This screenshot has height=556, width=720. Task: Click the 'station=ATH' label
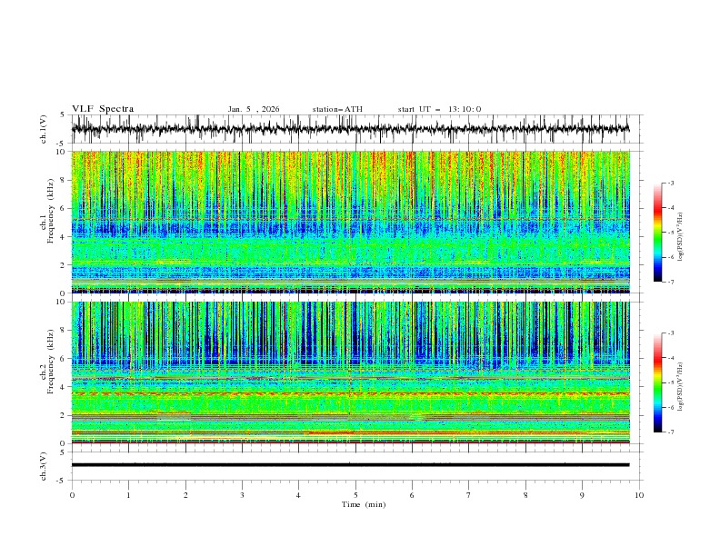point(337,109)
